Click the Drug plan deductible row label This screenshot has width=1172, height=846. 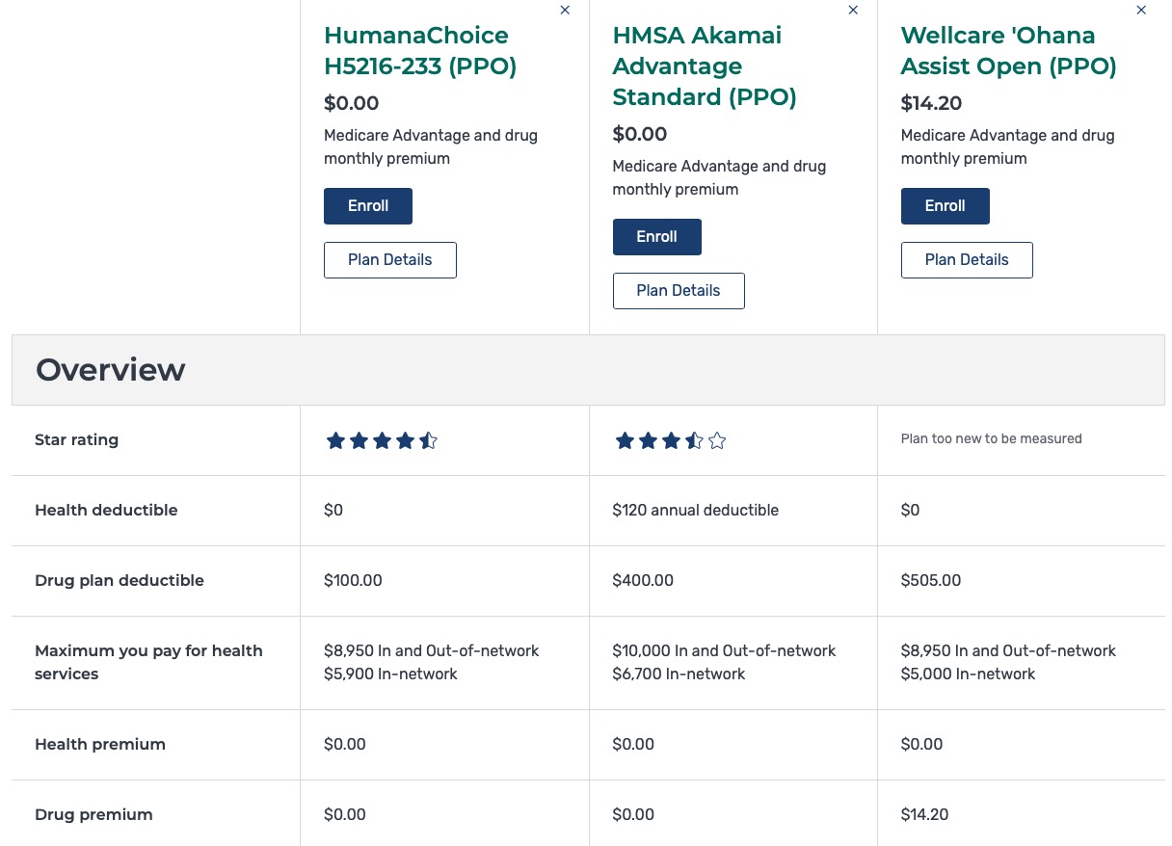point(120,581)
